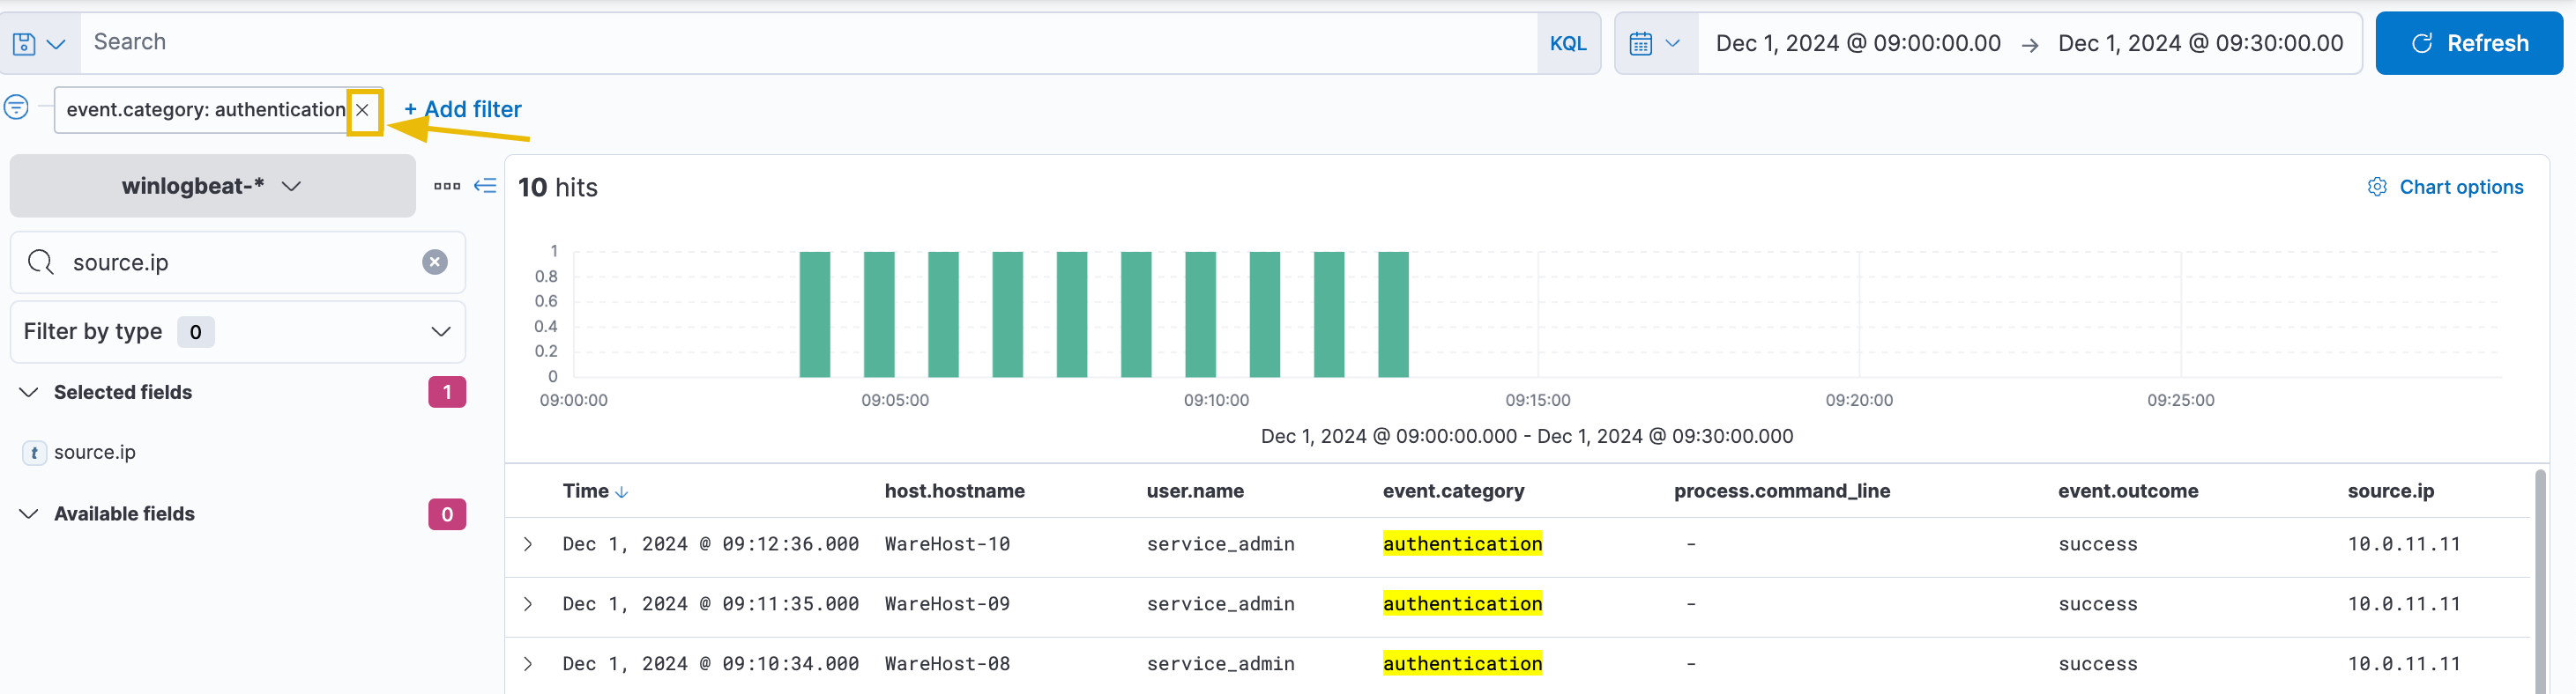
Task: Expand the WareHost-10 document row
Action: point(528,545)
